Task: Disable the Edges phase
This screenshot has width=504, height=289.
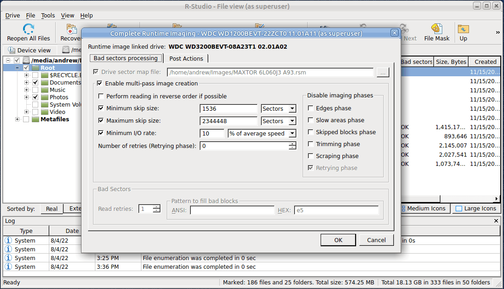Action: pos(311,108)
